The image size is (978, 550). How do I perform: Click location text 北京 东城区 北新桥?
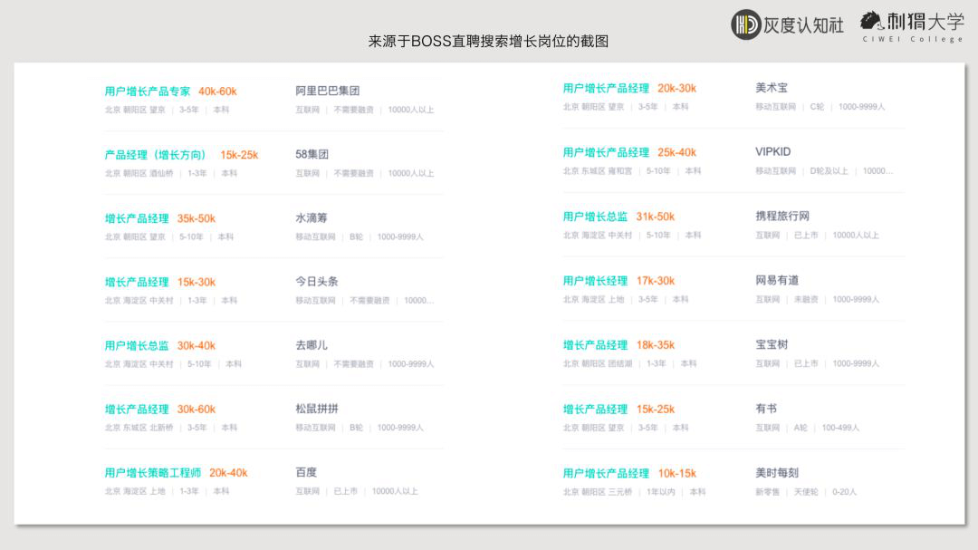(139, 429)
